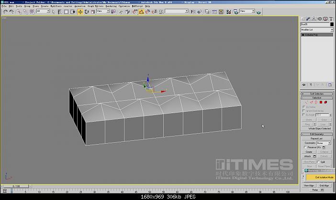Click the Rectangular Selection Region icon

[x=66, y=12]
